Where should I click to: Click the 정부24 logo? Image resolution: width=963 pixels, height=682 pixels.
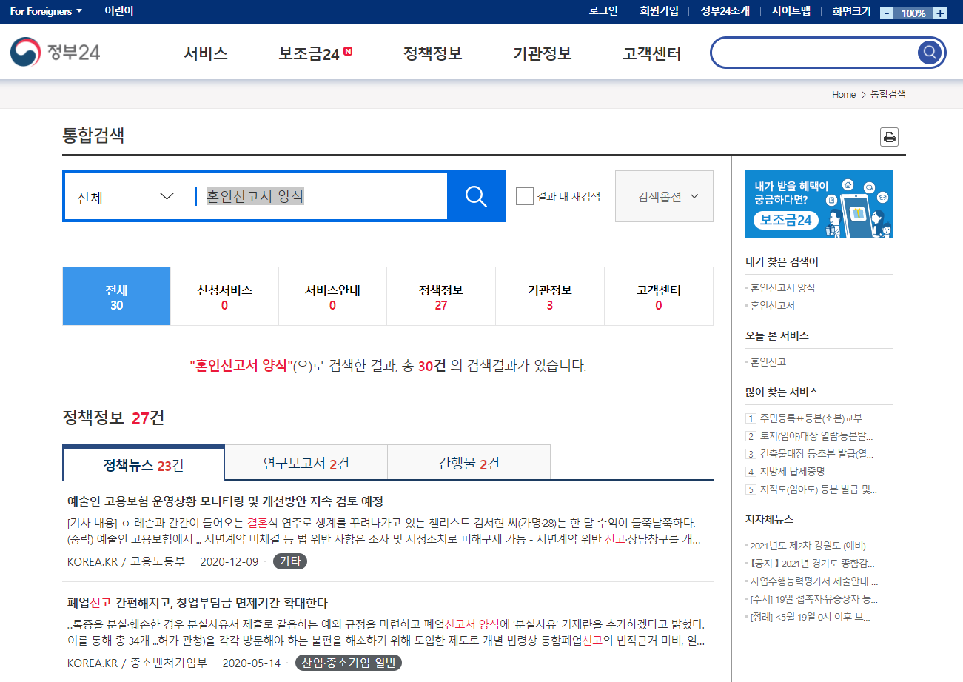(56, 53)
